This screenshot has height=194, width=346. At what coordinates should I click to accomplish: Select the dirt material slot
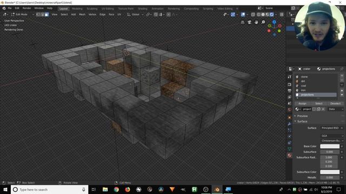tap(316, 81)
